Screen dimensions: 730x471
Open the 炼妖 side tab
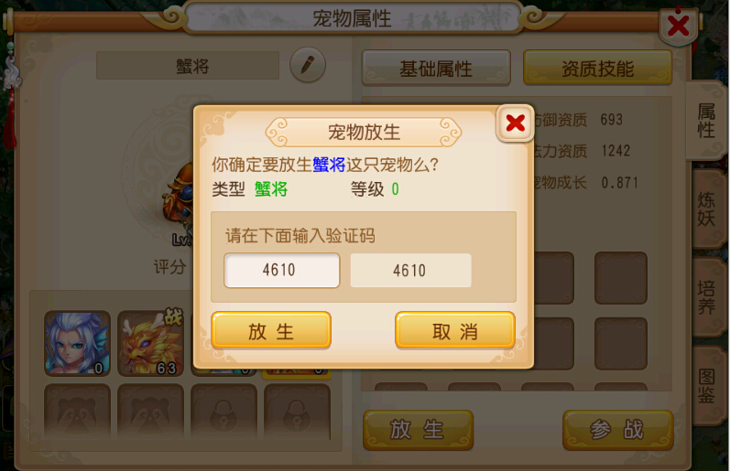pyautogui.click(x=706, y=209)
